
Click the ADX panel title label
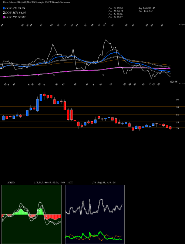[70, 183]
